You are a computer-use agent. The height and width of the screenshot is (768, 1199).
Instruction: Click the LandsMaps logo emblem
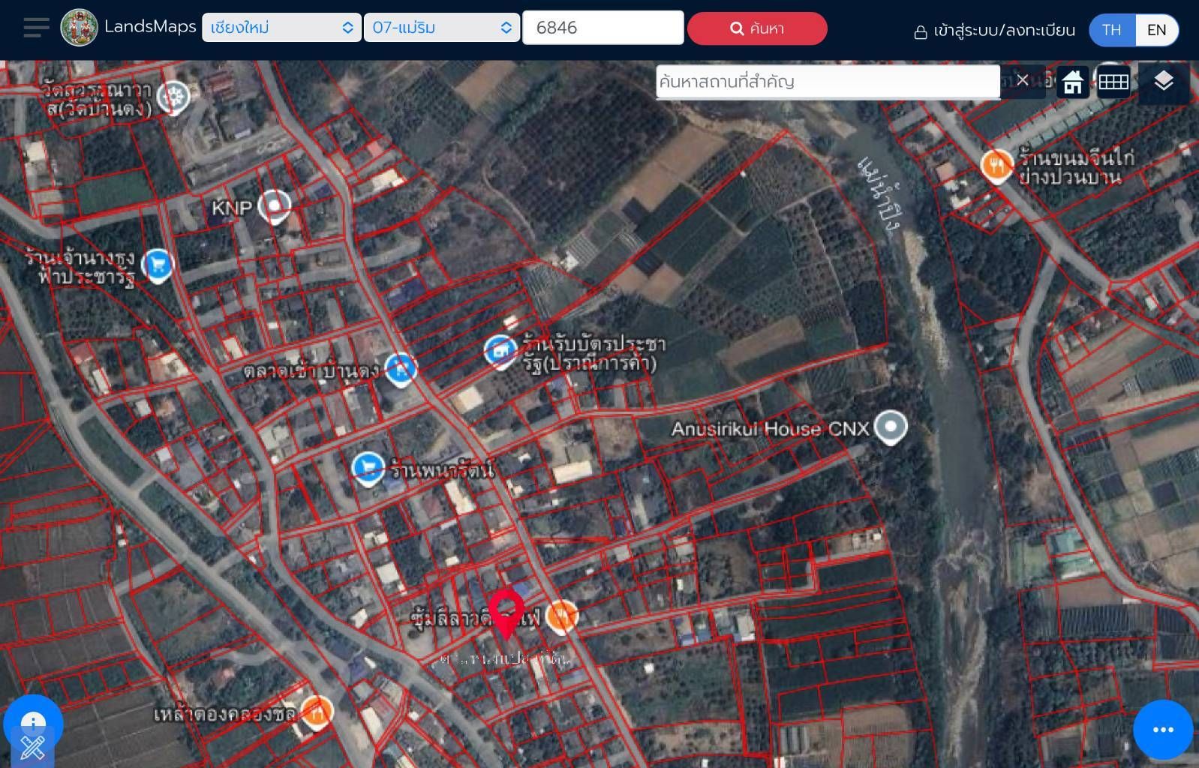coord(79,28)
